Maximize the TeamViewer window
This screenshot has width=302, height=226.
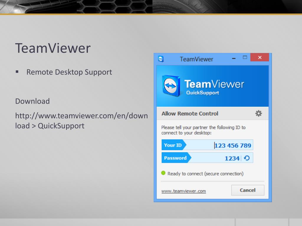pyautogui.click(x=245, y=57)
